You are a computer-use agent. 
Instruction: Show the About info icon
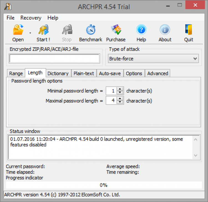[165, 30]
